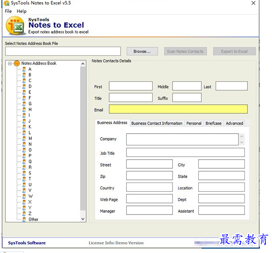Screen dimensions: 272x253
Task: Select contact icon for letter E
Action: [24, 92]
